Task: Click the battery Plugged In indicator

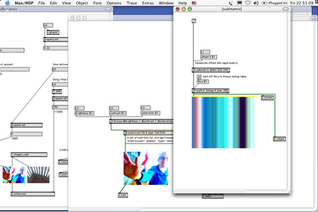Action: pos(275,3)
